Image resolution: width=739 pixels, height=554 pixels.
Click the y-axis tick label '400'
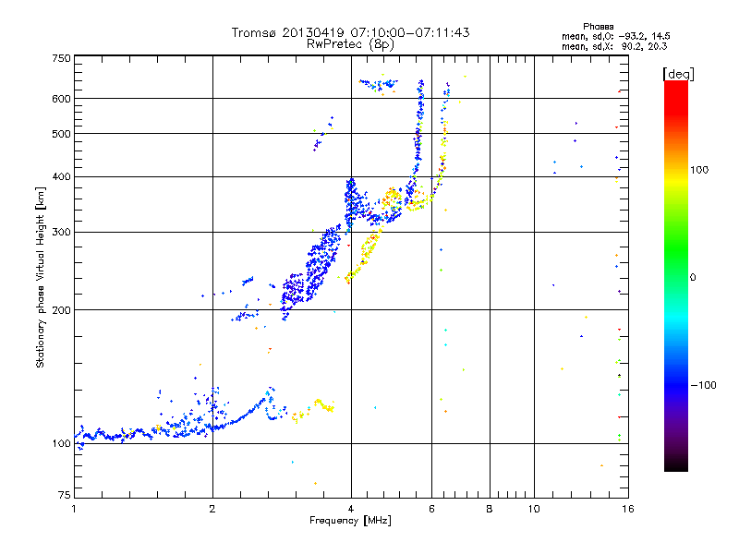(61, 177)
